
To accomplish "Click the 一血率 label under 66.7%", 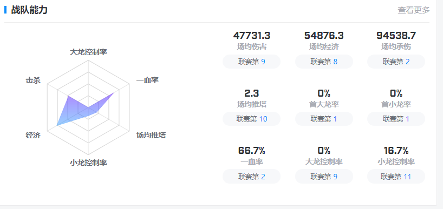I will [251, 162].
